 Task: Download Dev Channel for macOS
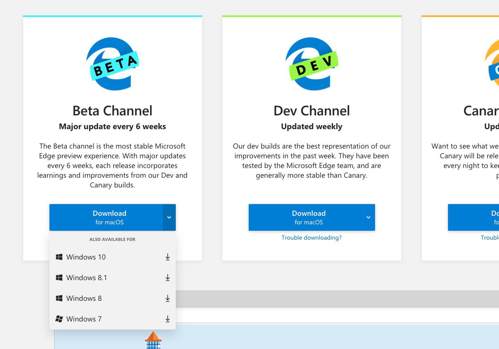click(305, 217)
